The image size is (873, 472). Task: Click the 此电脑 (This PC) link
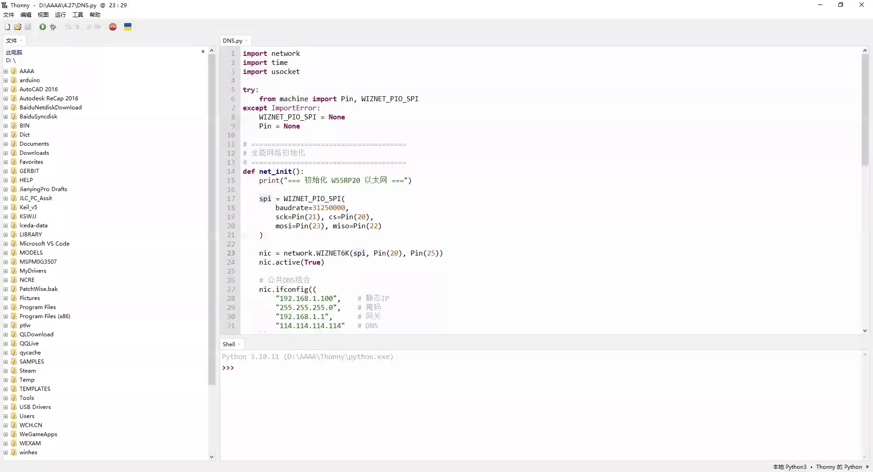[x=14, y=53]
